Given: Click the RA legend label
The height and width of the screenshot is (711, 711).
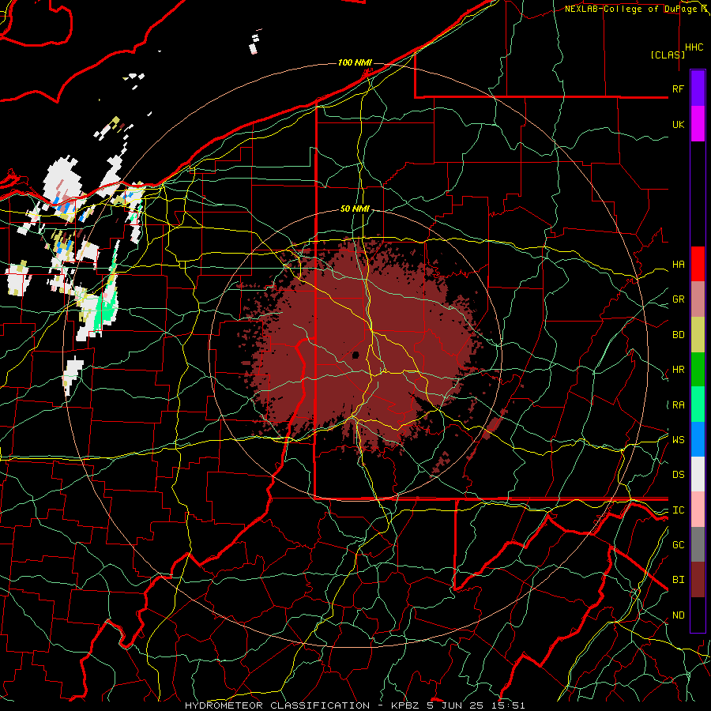Looking at the screenshot, I should coord(678,405).
